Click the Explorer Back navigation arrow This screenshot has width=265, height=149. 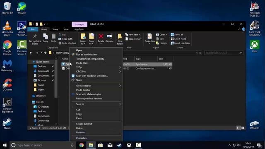[31, 53]
